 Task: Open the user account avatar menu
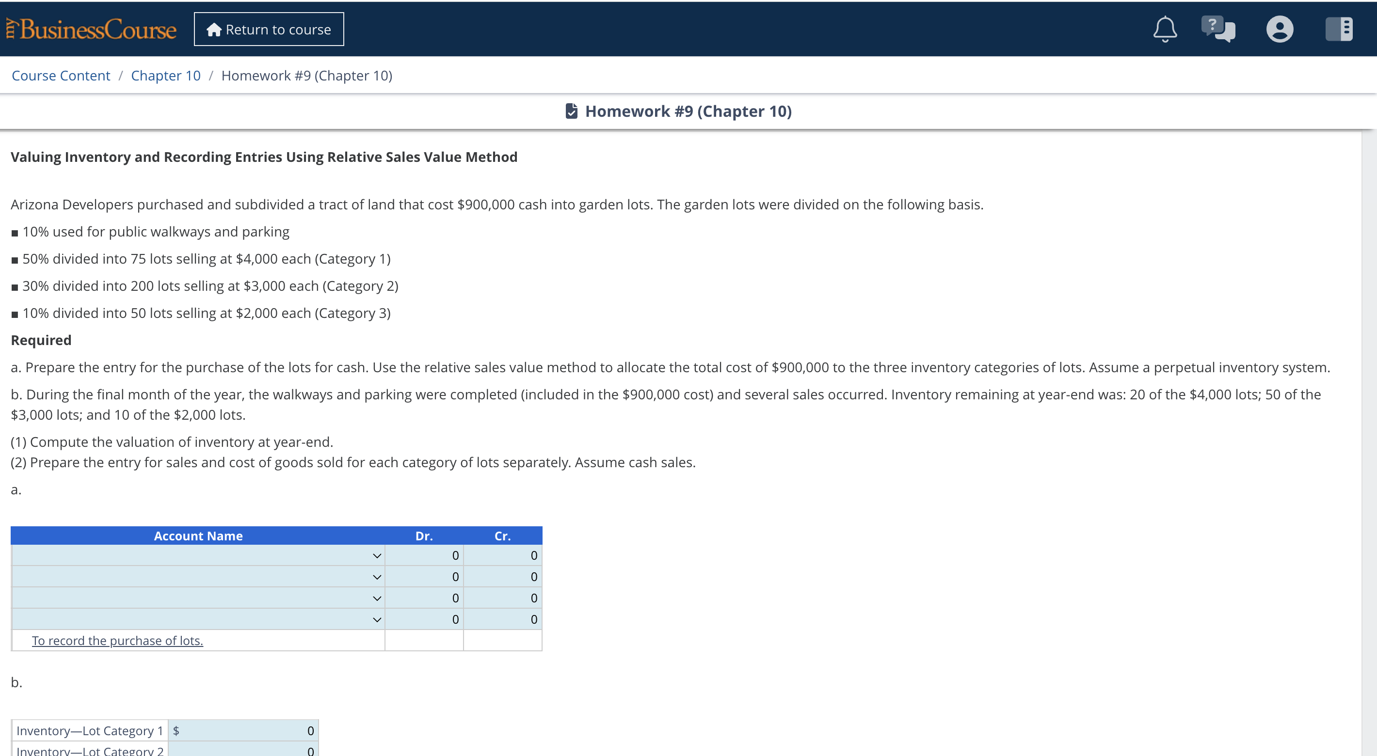tap(1280, 30)
